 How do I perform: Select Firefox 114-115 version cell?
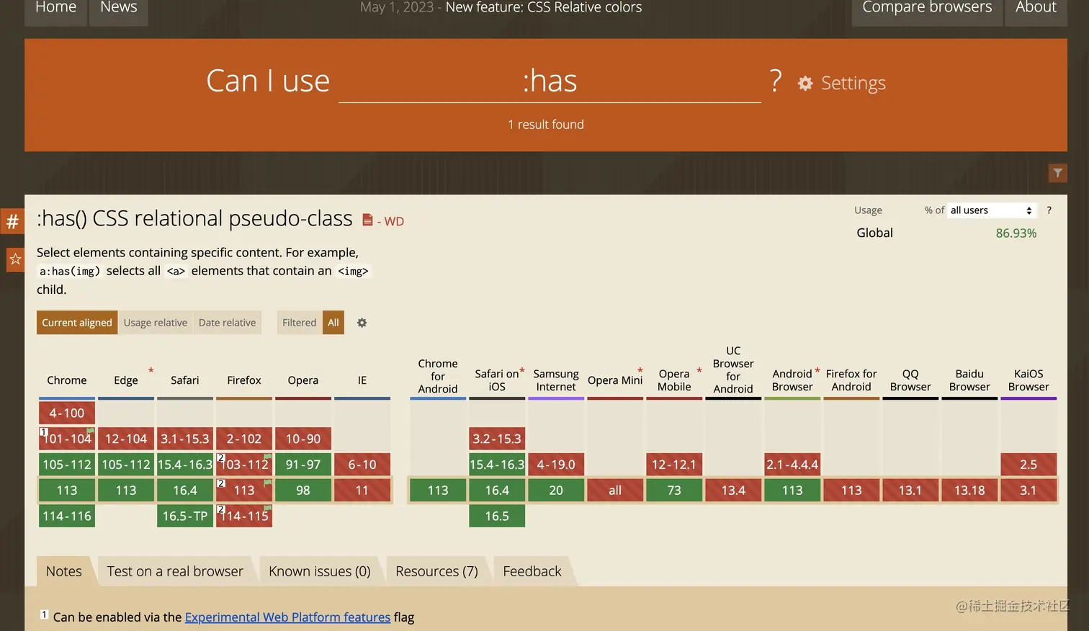pyautogui.click(x=244, y=516)
